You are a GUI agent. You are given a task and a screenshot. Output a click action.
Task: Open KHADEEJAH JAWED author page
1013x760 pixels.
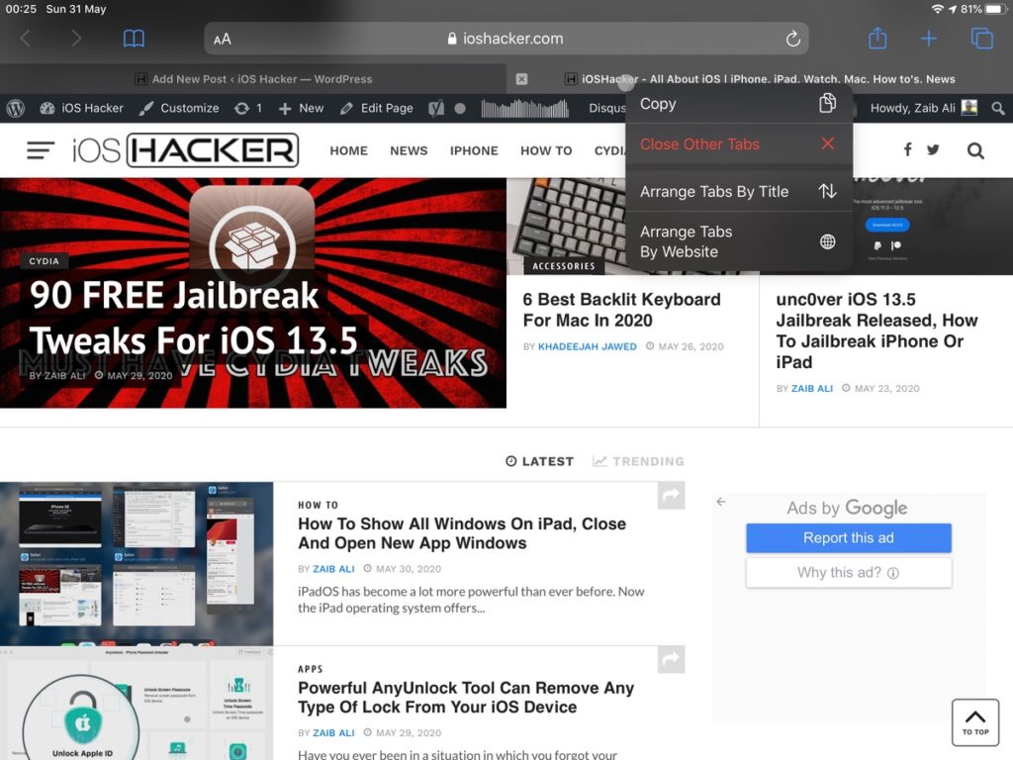[x=588, y=346]
